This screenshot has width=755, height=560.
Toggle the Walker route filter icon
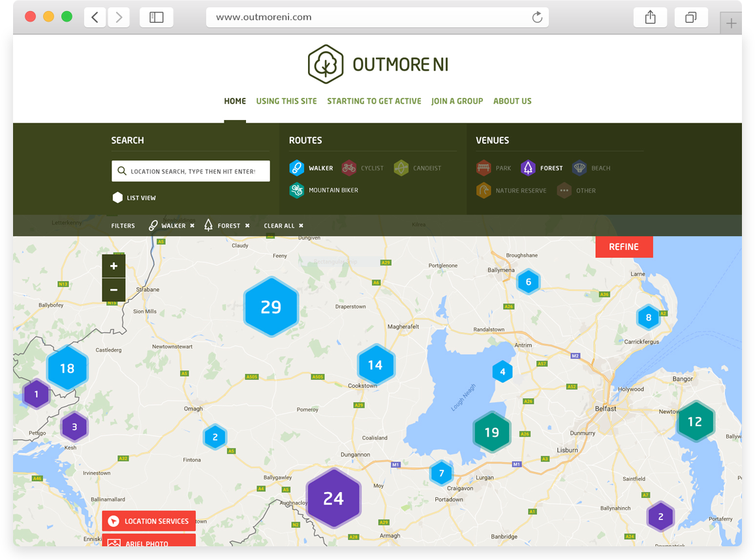coord(297,168)
